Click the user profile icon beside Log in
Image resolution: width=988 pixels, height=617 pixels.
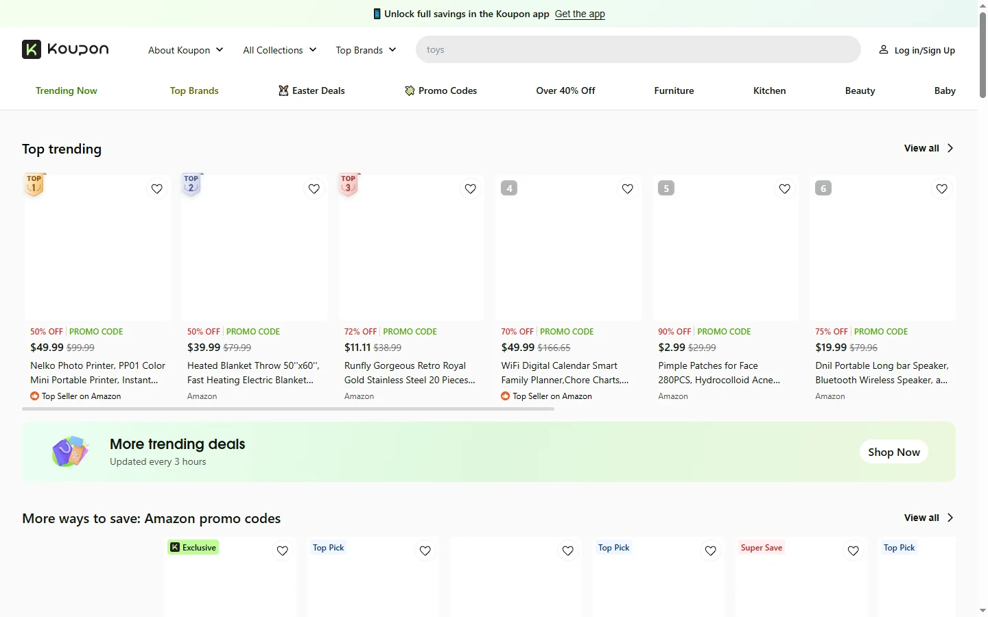(884, 50)
